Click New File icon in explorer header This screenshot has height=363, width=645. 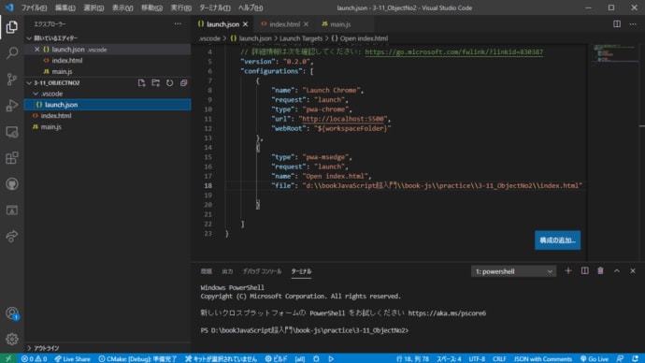click(141, 82)
